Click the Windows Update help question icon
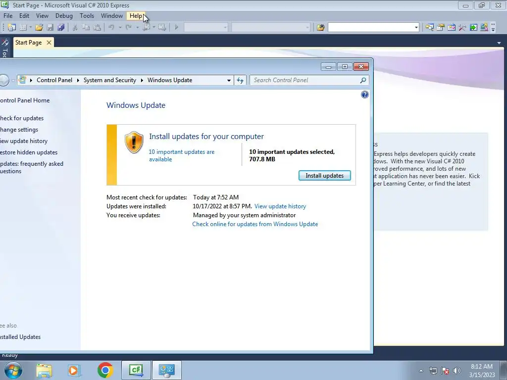The width and height of the screenshot is (507, 380). [365, 95]
